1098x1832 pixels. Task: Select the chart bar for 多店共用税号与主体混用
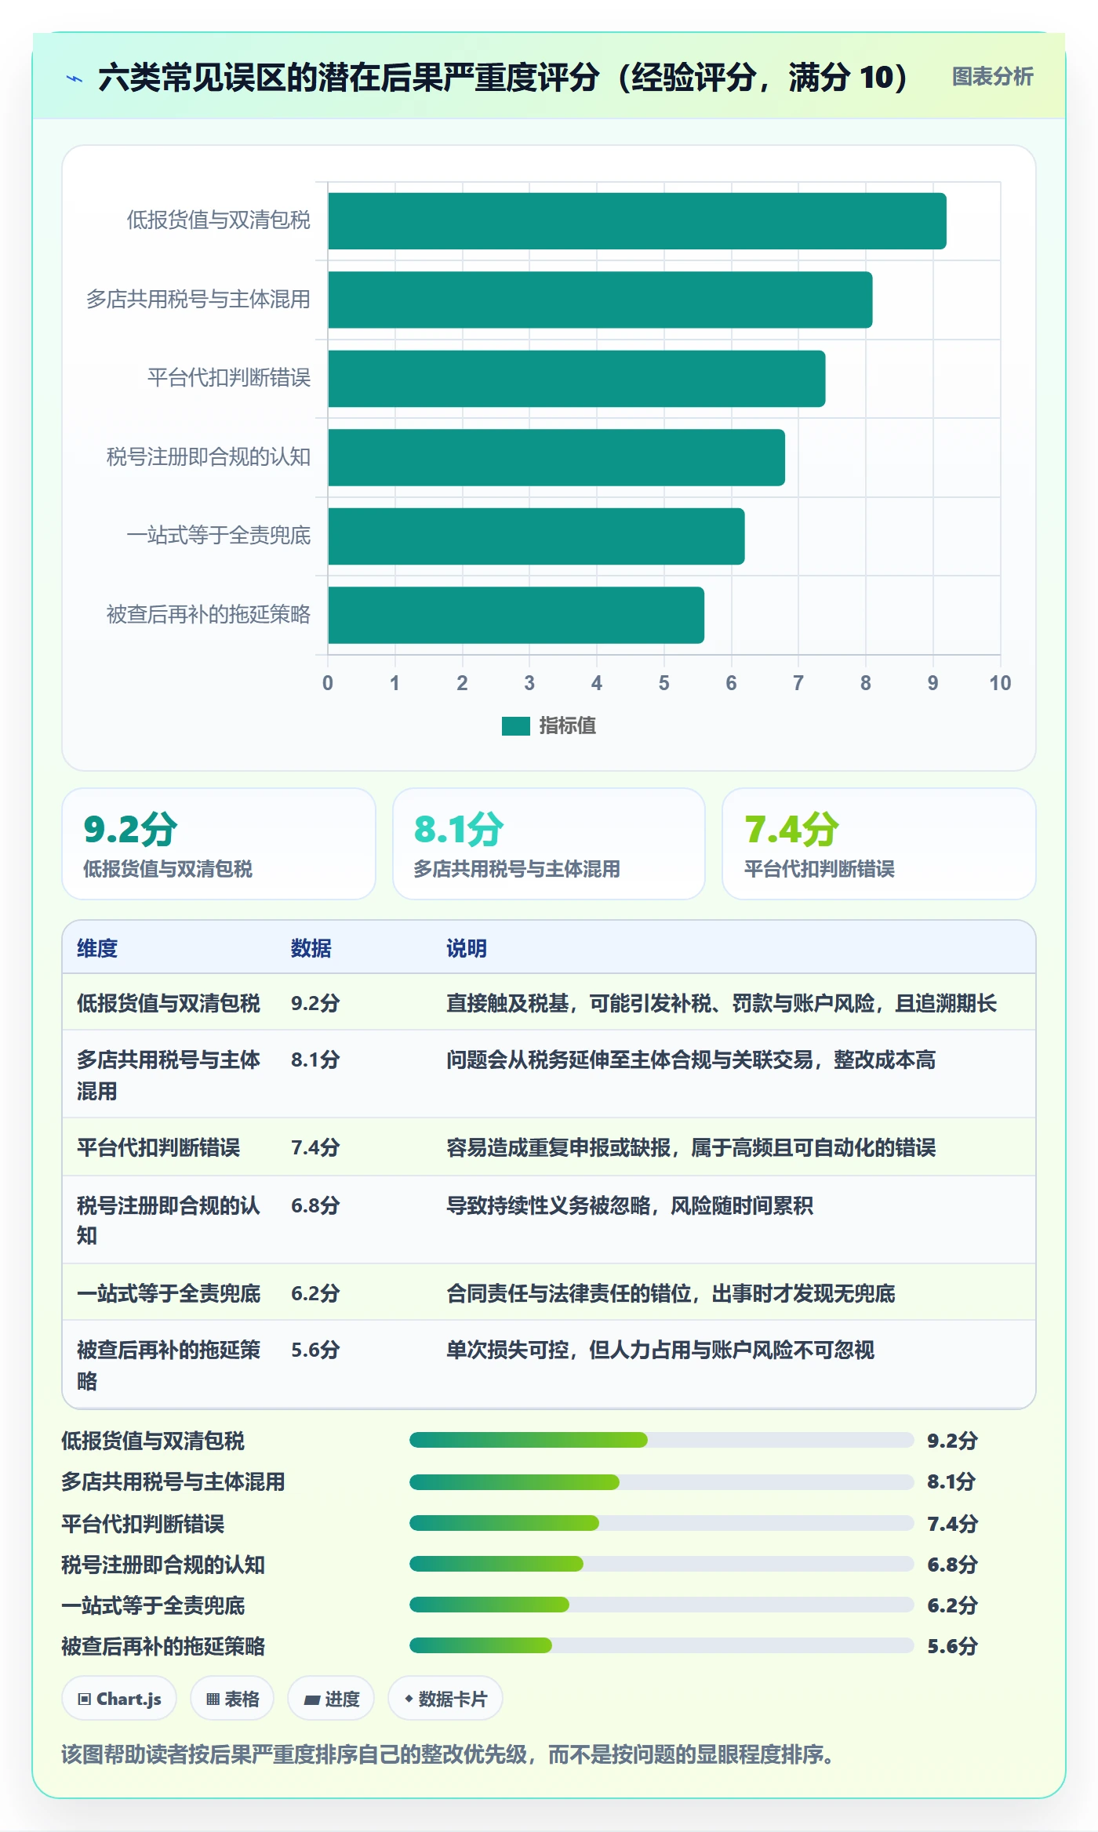600,300
